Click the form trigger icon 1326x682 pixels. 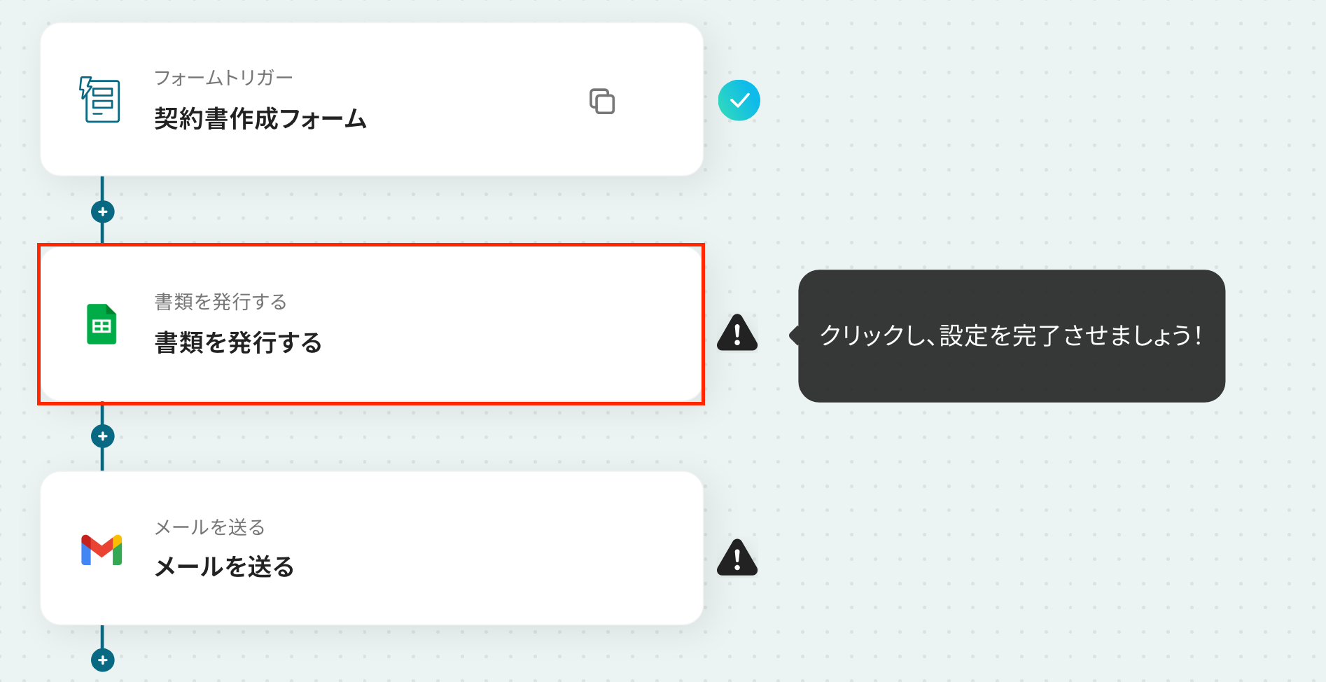(100, 100)
